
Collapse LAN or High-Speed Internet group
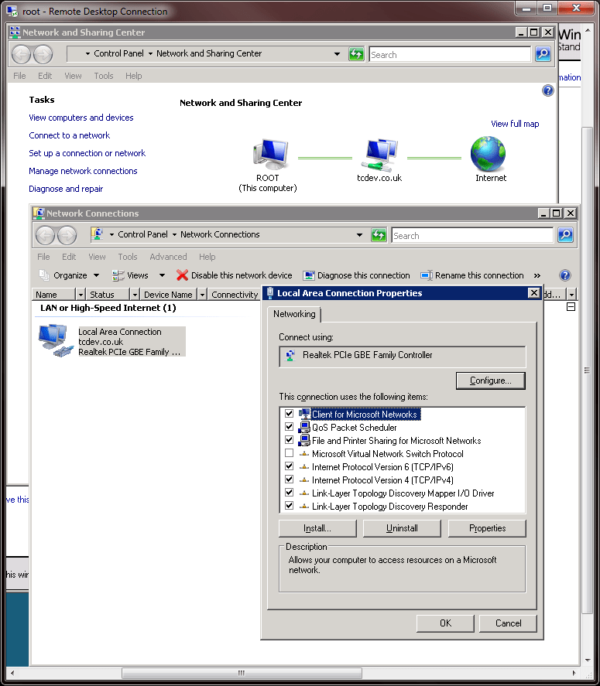pyautogui.click(x=571, y=307)
